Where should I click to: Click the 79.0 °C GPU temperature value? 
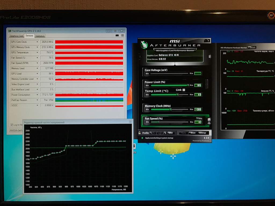(x=47, y=52)
